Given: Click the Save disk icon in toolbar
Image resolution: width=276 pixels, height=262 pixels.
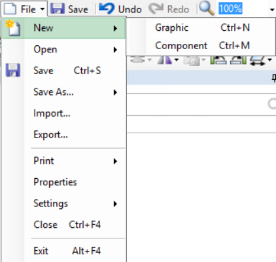Looking at the screenshot, I should [58, 9].
